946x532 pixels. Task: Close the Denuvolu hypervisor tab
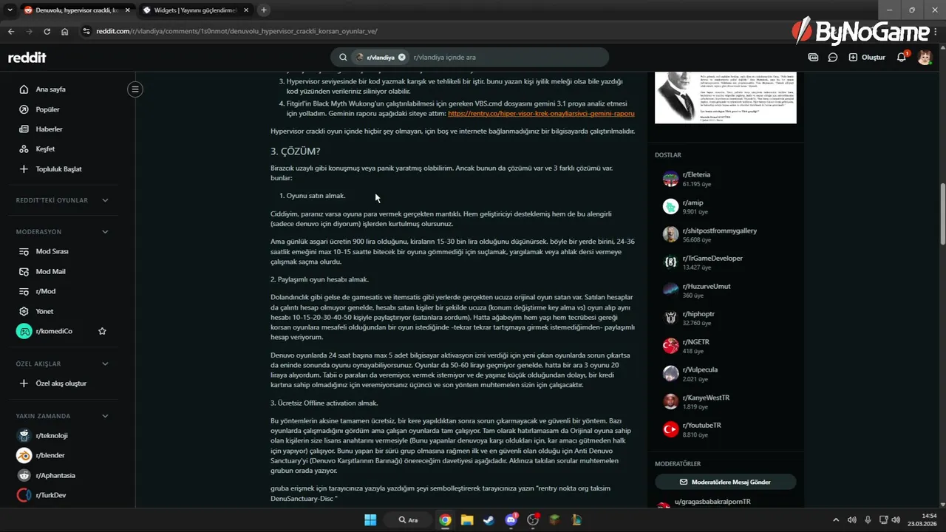click(127, 10)
